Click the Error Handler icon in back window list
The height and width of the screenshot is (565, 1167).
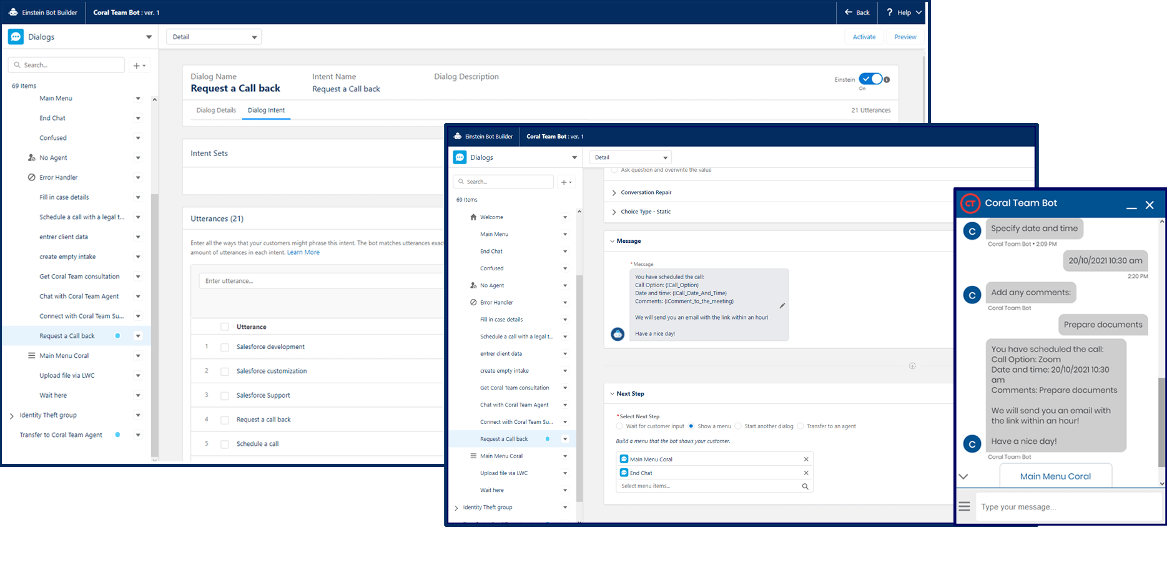(x=32, y=177)
